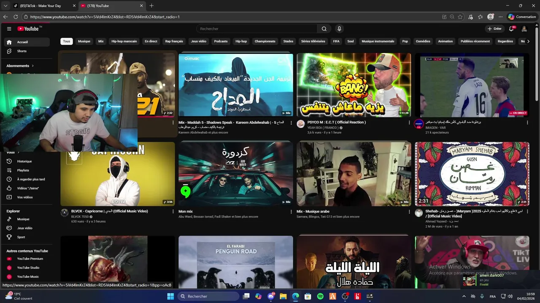Click the search magnifier button
This screenshot has height=303, width=540.
coord(324,29)
